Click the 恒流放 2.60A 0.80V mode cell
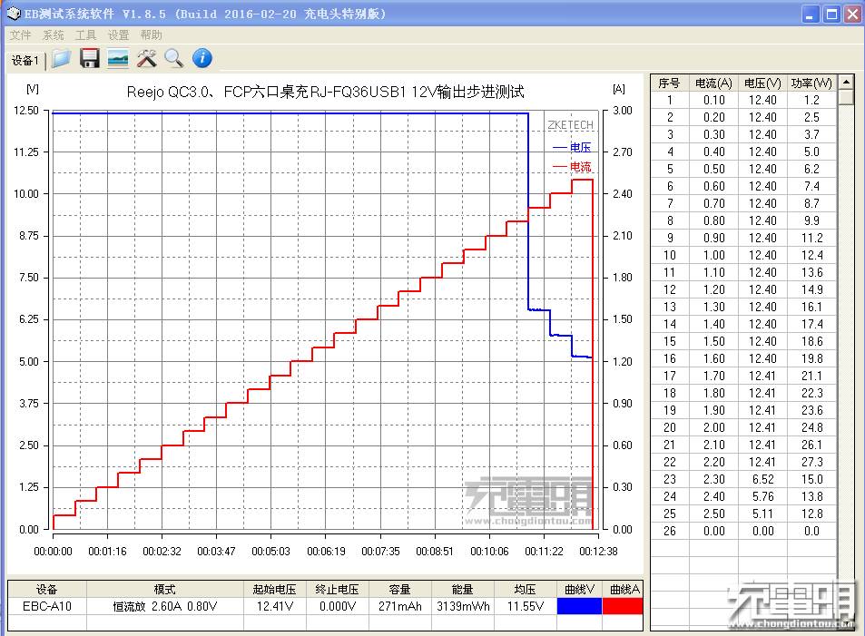This screenshot has height=636, width=865. (x=164, y=606)
